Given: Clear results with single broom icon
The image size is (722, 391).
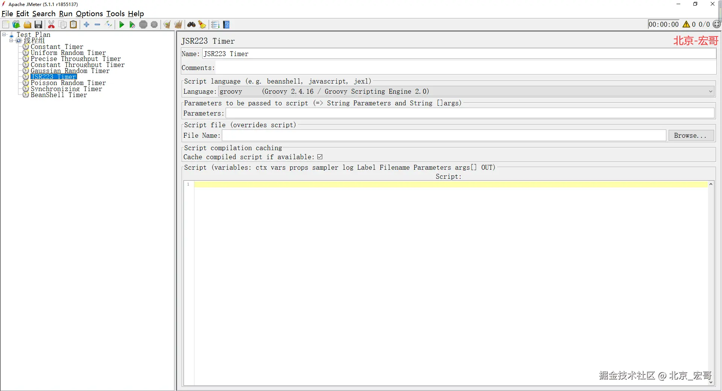Looking at the screenshot, I should point(167,25).
